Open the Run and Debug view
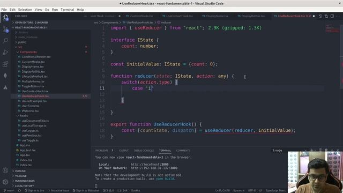The image size is (343, 193). tap(5, 53)
